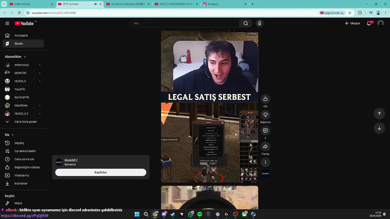Open Steam from the taskbar
The width and height of the screenshot is (390, 219).
173,214
